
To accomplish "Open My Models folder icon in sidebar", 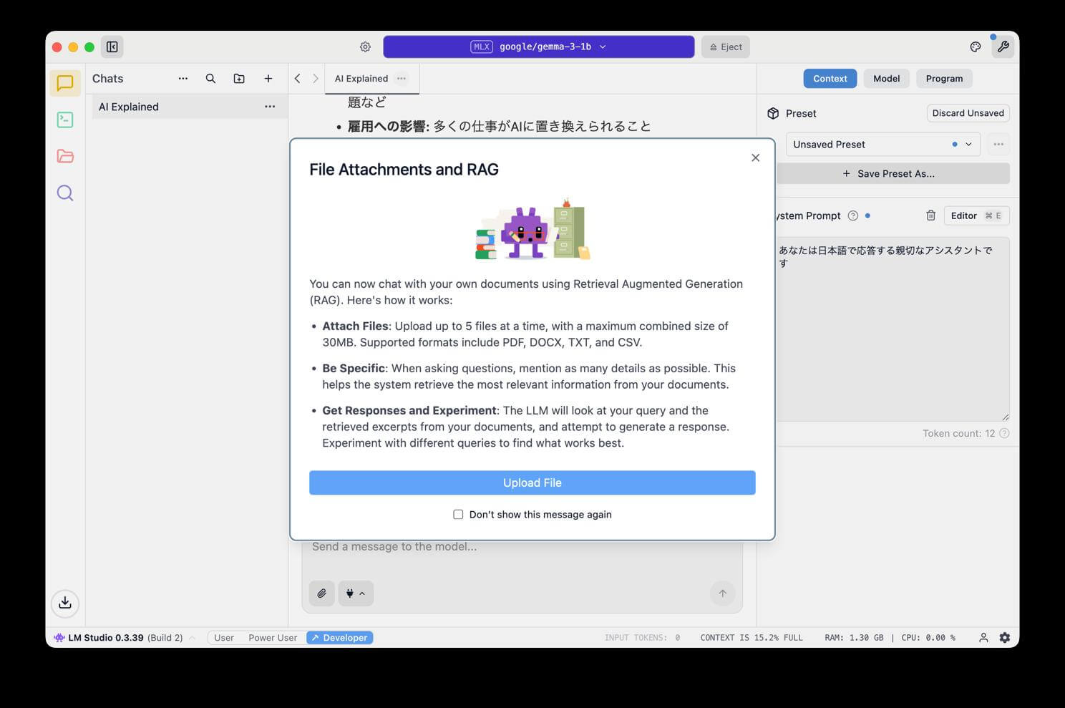I will [65, 156].
